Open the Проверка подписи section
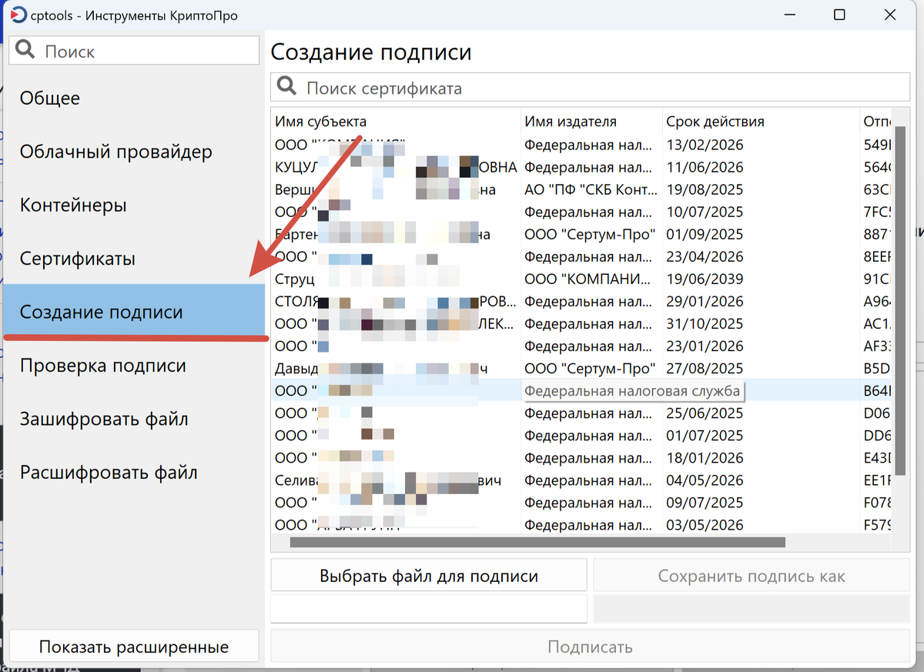Image resolution: width=924 pixels, height=672 pixels. 134,366
